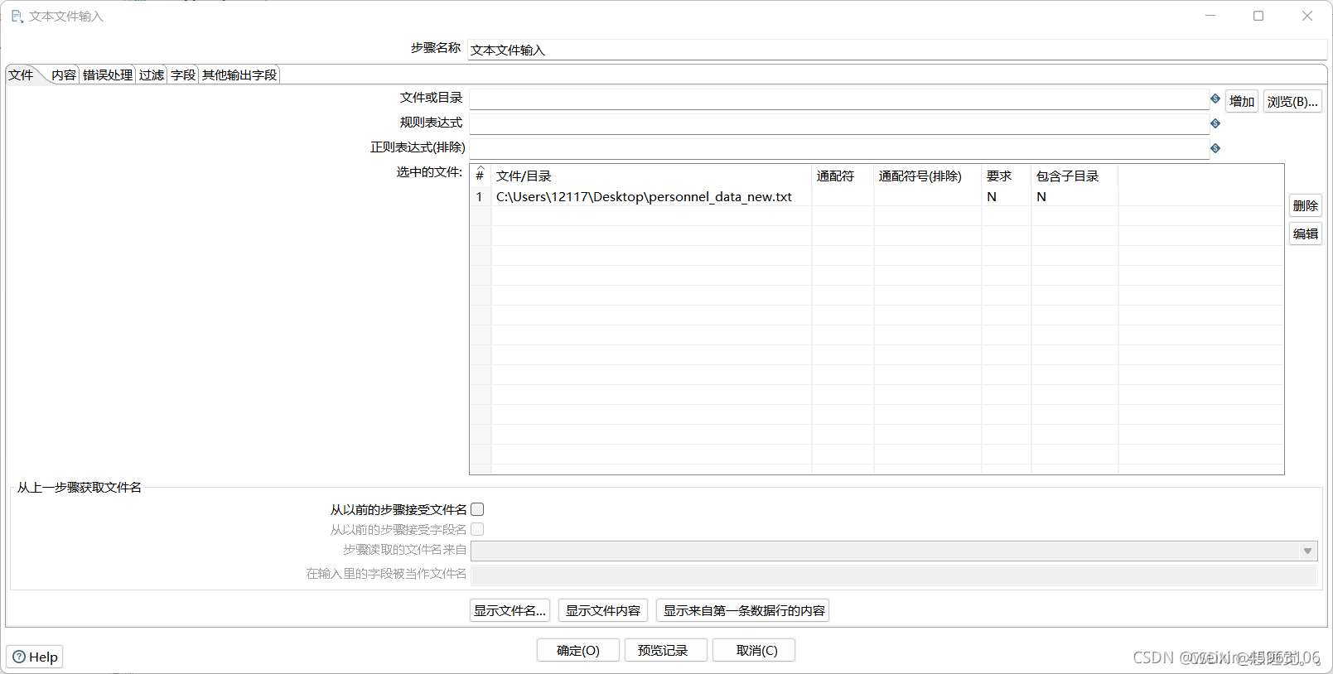
Task: Click the 通配符号(排除) column header
Action: click(928, 176)
